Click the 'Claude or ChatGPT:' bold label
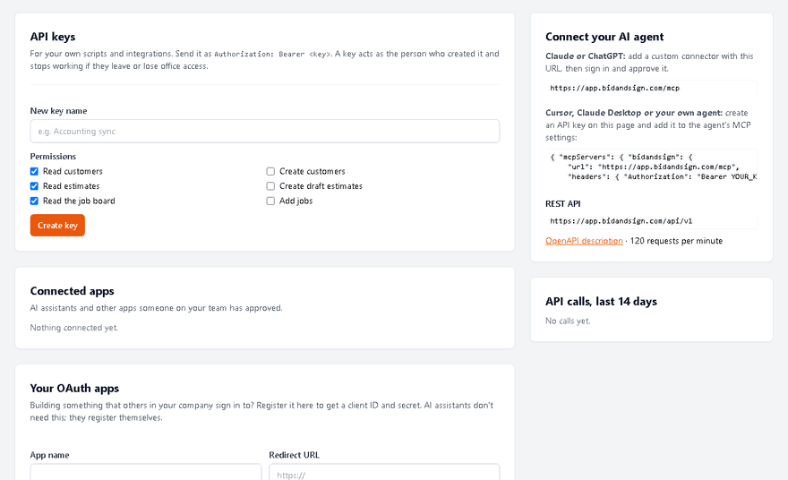This screenshot has height=480, width=788. coord(586,56)
